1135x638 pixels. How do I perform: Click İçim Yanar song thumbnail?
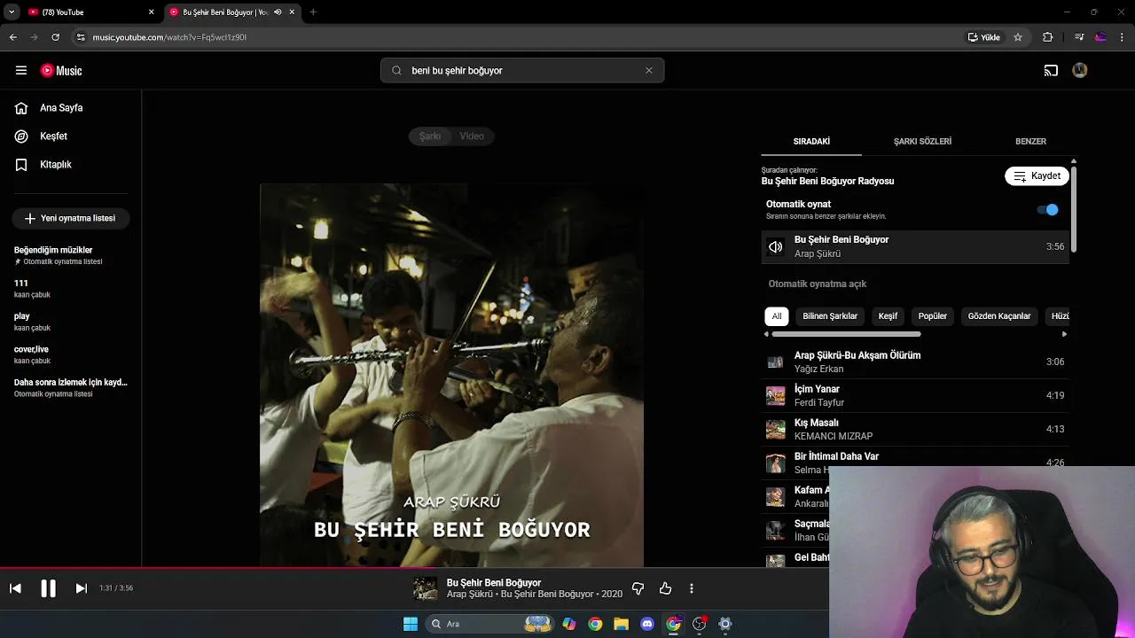click(x=776, y=396)
